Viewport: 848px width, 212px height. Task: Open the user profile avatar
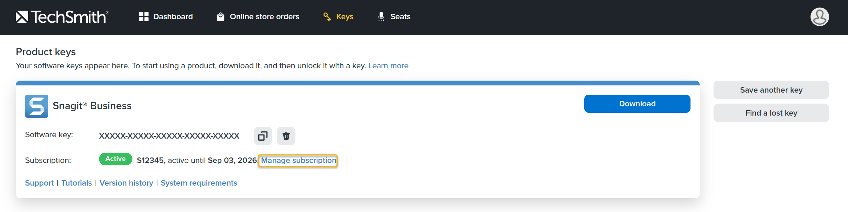819,17
